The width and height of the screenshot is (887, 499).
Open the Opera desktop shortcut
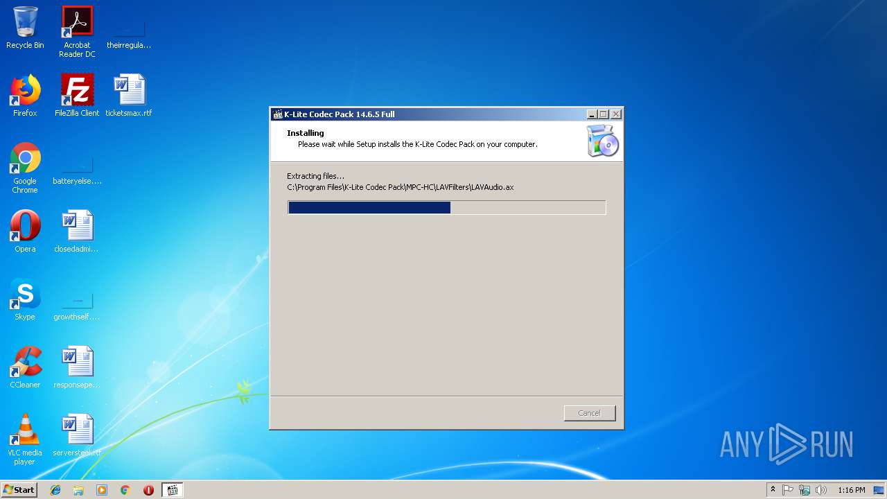click(25, 231)
